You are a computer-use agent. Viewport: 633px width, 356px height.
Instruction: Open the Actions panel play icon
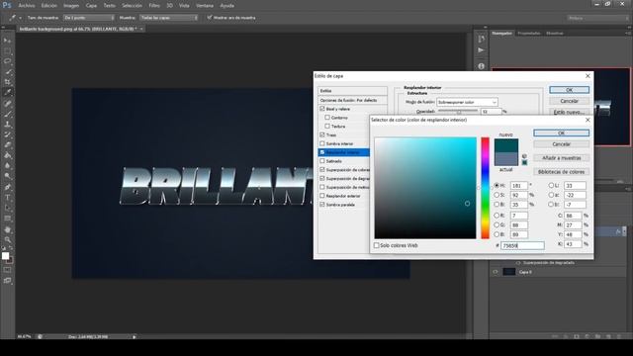coord(481,50)
